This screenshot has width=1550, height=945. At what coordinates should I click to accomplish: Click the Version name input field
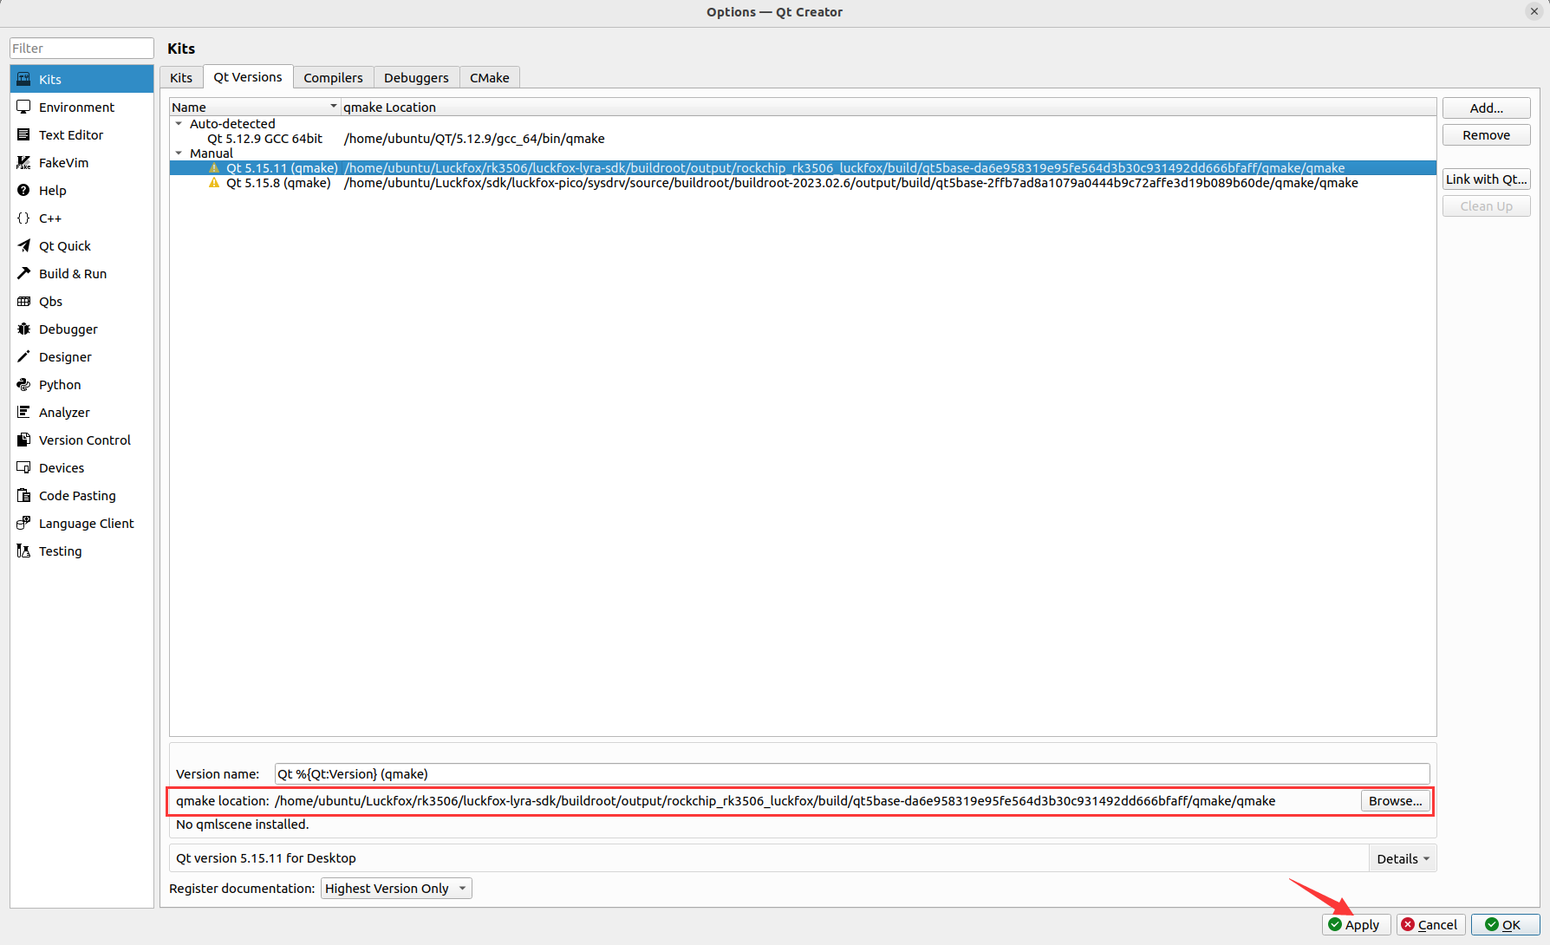tap(851, 774)
